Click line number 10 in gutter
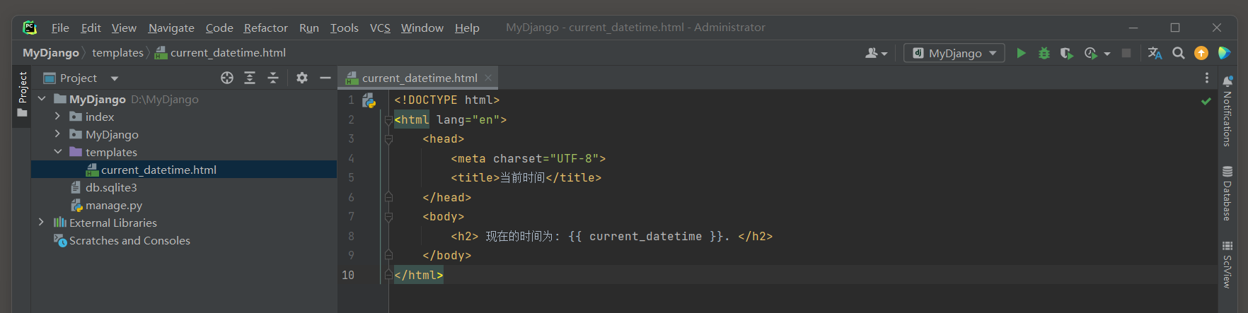Image resolution: width=1248 pixels, height=313 pixels. pyautogui.click(x=348, y=275)
